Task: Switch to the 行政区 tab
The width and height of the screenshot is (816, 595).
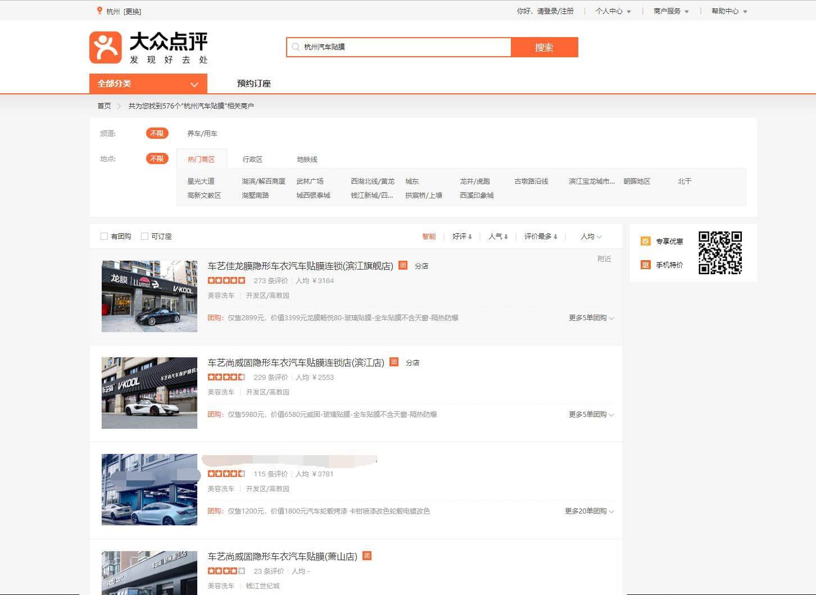Action: [x=252, y=160]
